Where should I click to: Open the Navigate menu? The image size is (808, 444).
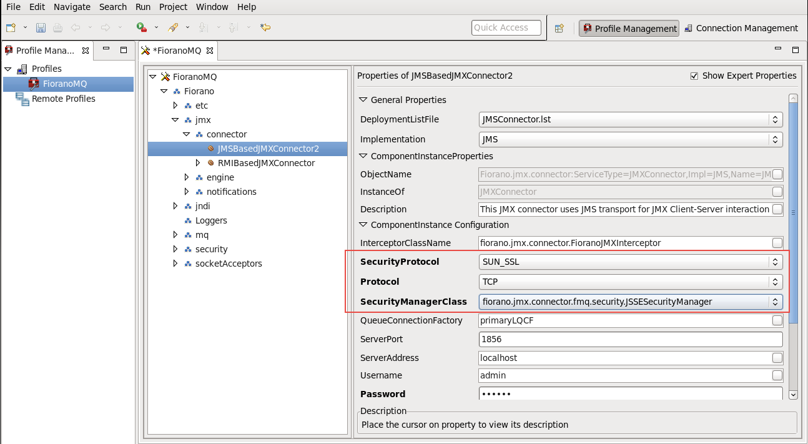[72, 7]
